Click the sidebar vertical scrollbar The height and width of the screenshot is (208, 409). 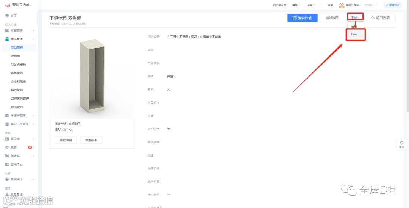37,18
